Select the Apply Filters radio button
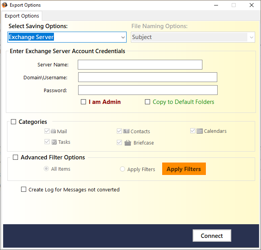261x250 pixels. (x=122, y=169)
